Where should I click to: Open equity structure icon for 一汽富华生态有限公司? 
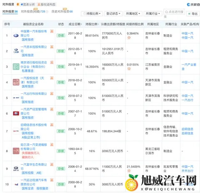[x=52, y=164]
